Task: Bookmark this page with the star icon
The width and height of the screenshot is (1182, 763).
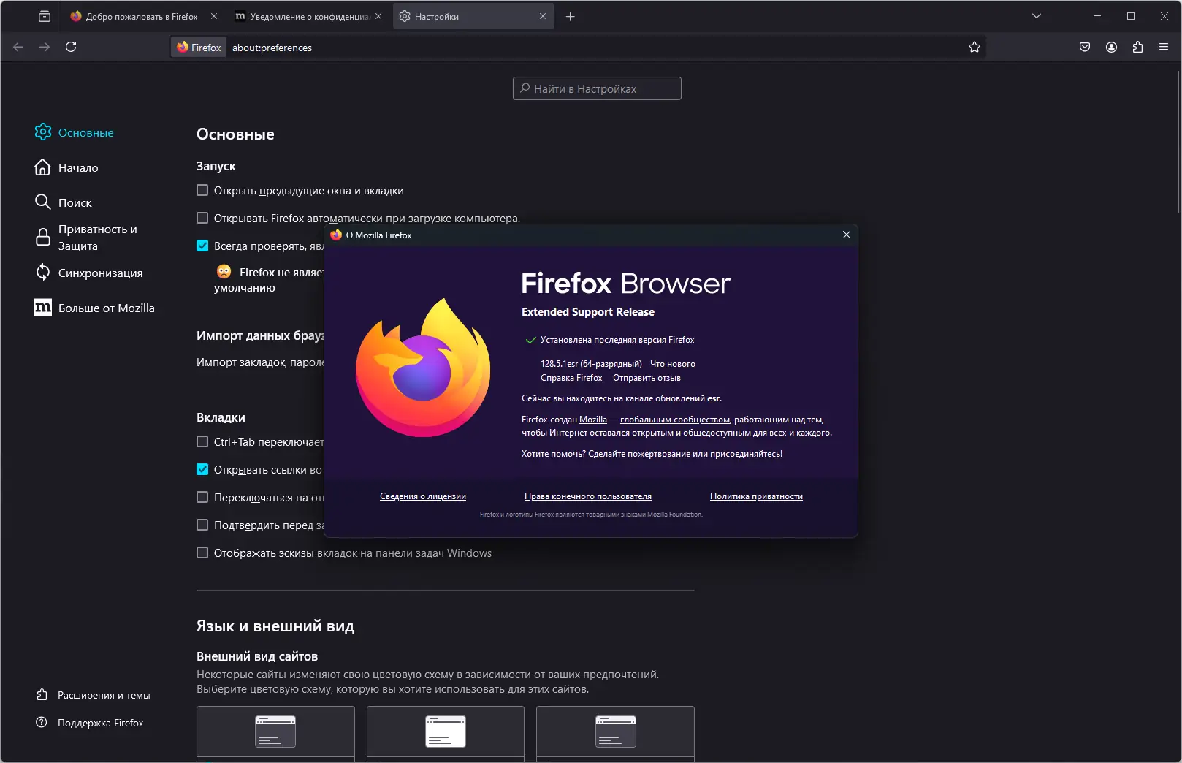Action: pyautogui.click(x=975, y=48)
